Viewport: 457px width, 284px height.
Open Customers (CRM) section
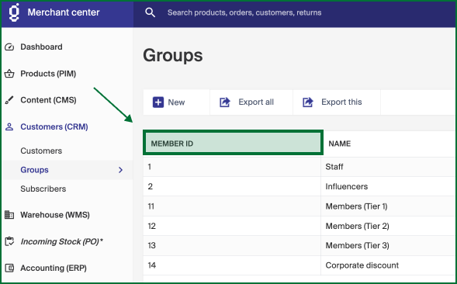point(54,126)
